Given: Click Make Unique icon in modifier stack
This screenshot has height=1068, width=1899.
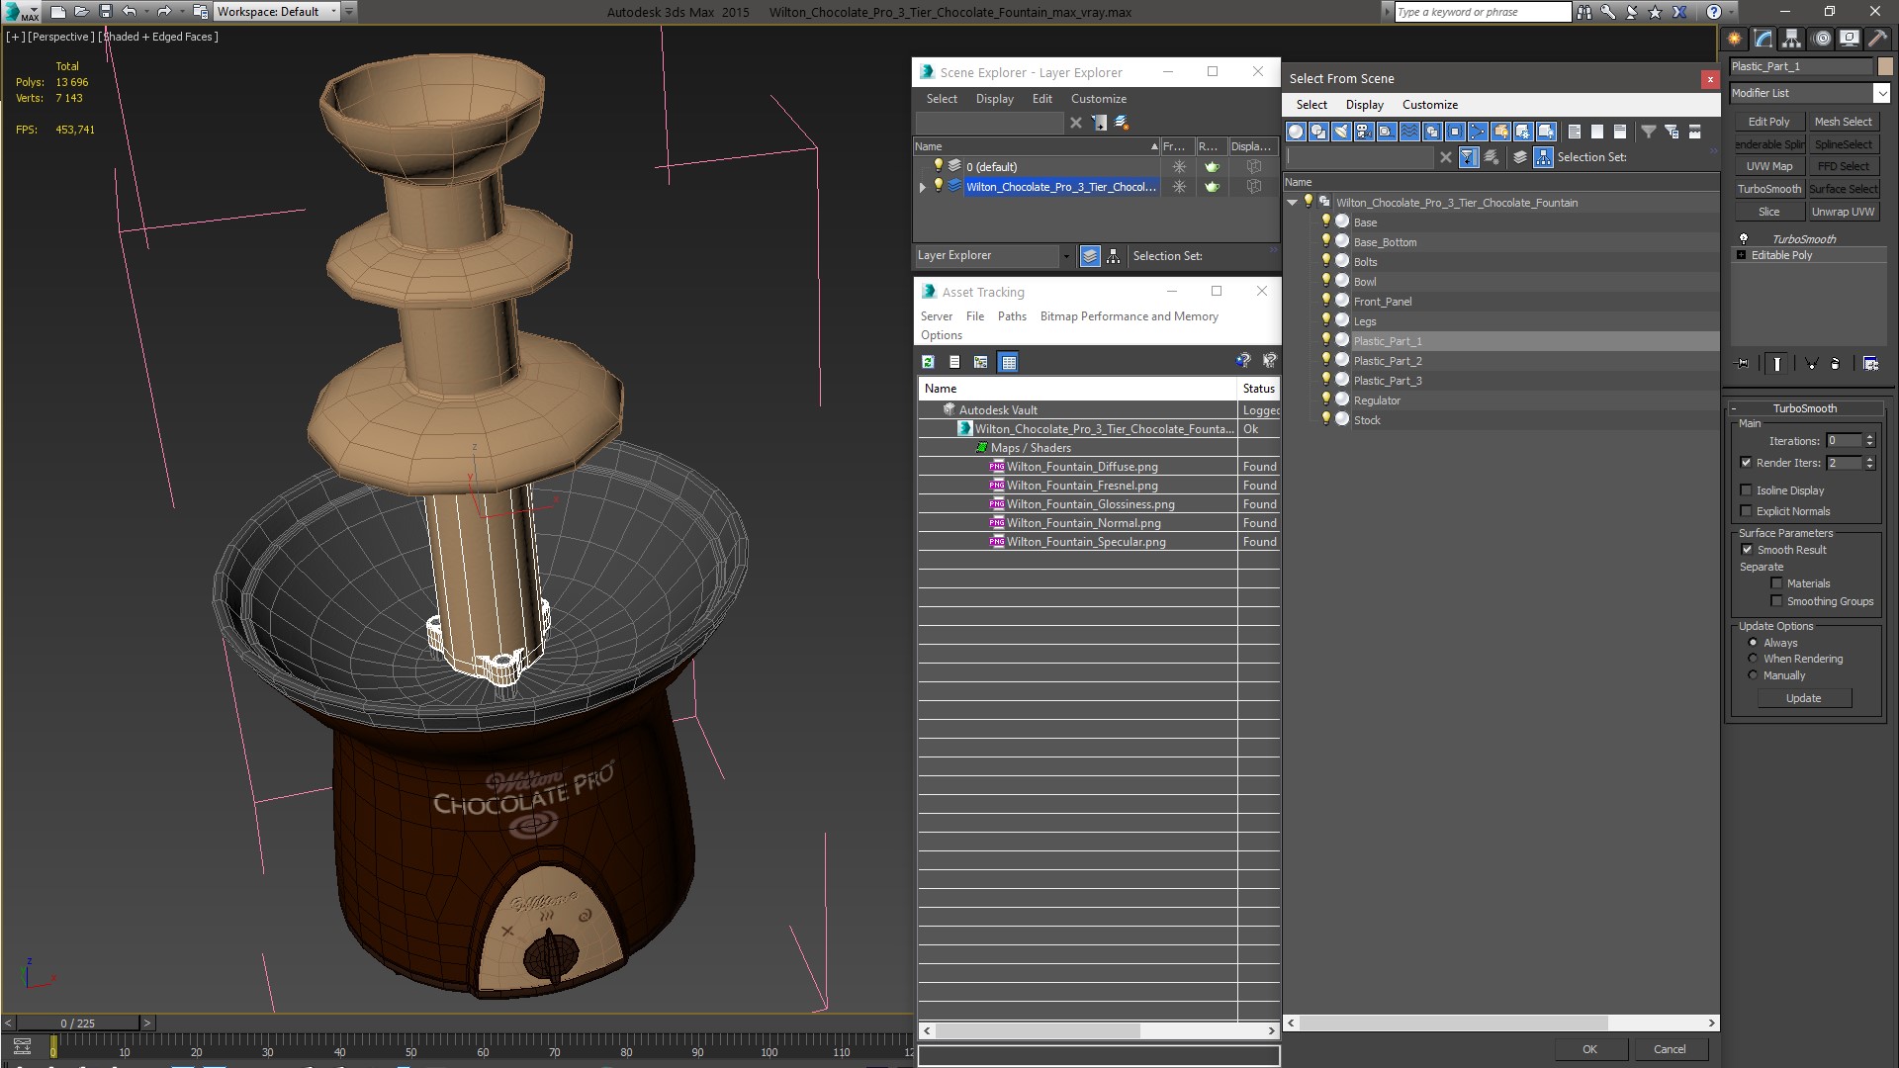Looking at the screenshot, I should tap(1812, 364).
